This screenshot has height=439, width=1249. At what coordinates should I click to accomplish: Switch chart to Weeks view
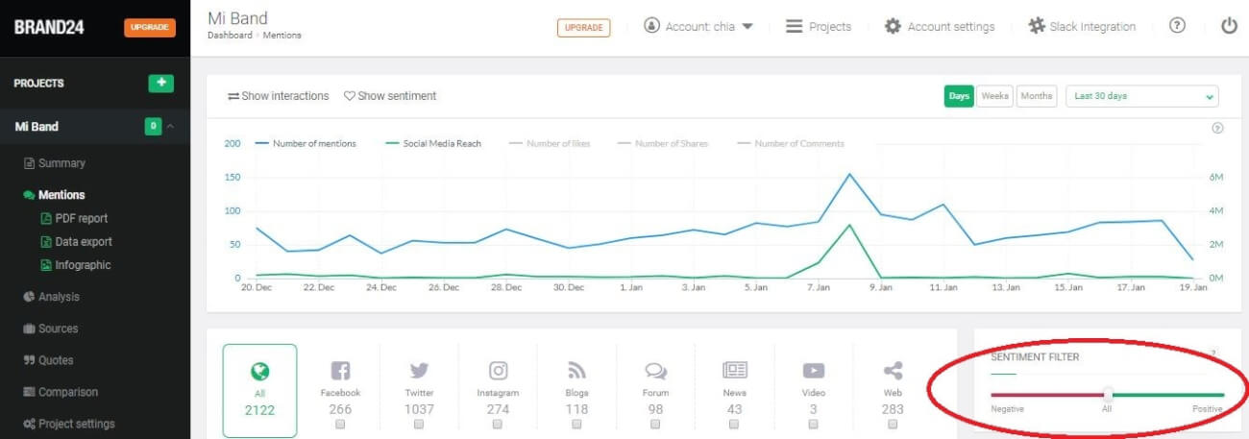[x=994, y=96]
